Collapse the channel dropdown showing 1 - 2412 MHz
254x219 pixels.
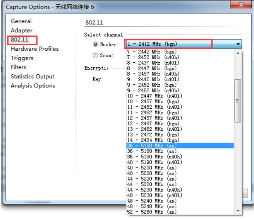tap(183, 44)
